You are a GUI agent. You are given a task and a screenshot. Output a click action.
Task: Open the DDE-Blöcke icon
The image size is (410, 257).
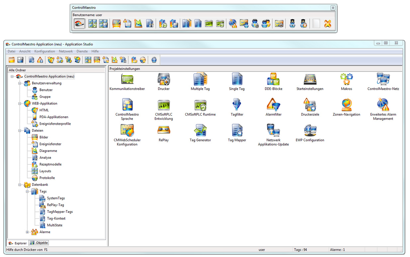coord(273,79)
